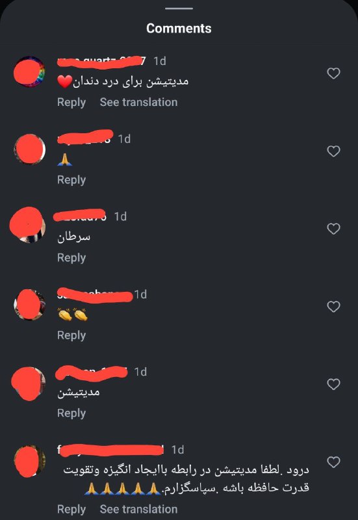
Task: Tap heart on the سرطان comment
Action: pos(333,229)
